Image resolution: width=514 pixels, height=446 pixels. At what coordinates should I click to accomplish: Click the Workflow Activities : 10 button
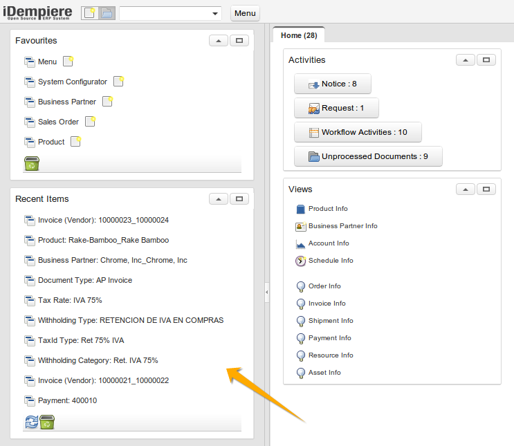[358, 132]
